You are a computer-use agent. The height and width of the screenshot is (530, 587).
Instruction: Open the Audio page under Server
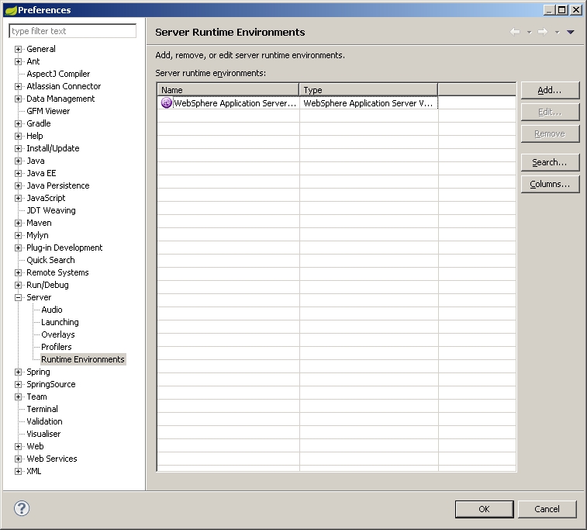pos(52,310)
